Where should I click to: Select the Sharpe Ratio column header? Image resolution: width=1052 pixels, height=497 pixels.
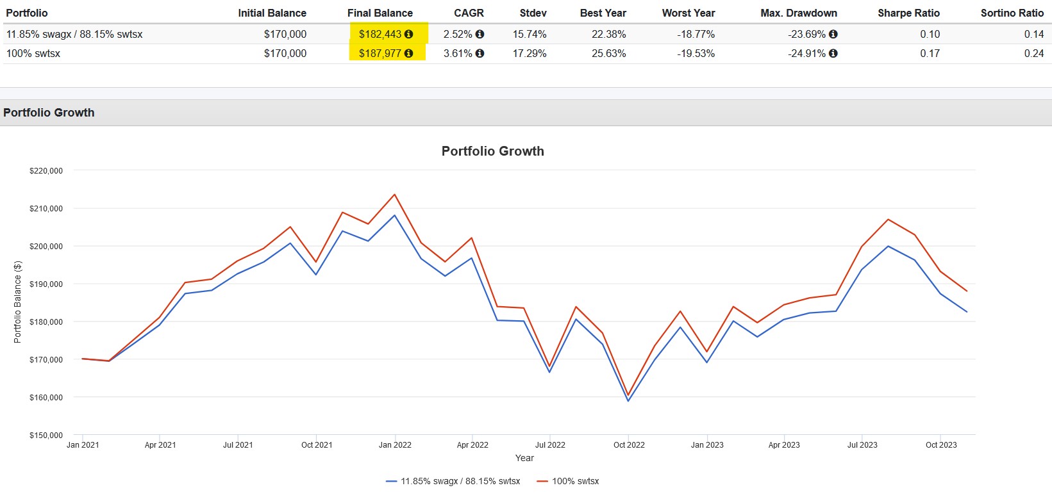pos(908,13)
